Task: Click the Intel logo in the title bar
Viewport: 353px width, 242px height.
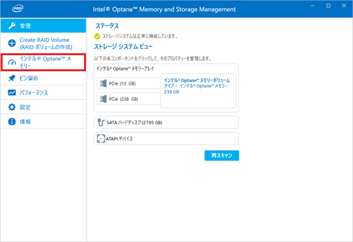Action: point(18,8)
